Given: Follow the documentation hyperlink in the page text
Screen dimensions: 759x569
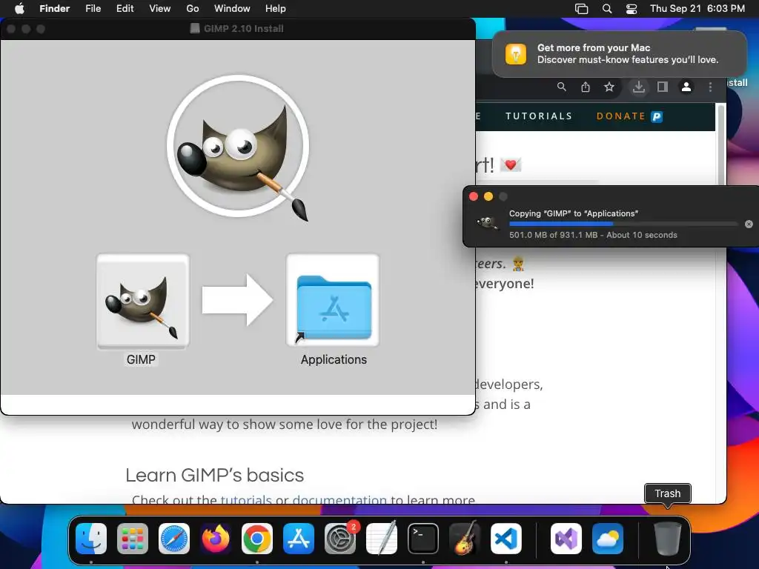Looking at the screenshot, I should [x=339, y=499].
